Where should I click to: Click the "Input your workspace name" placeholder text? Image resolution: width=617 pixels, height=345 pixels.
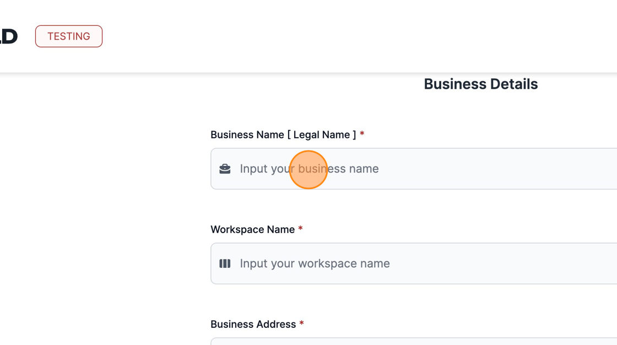[315, 263]
